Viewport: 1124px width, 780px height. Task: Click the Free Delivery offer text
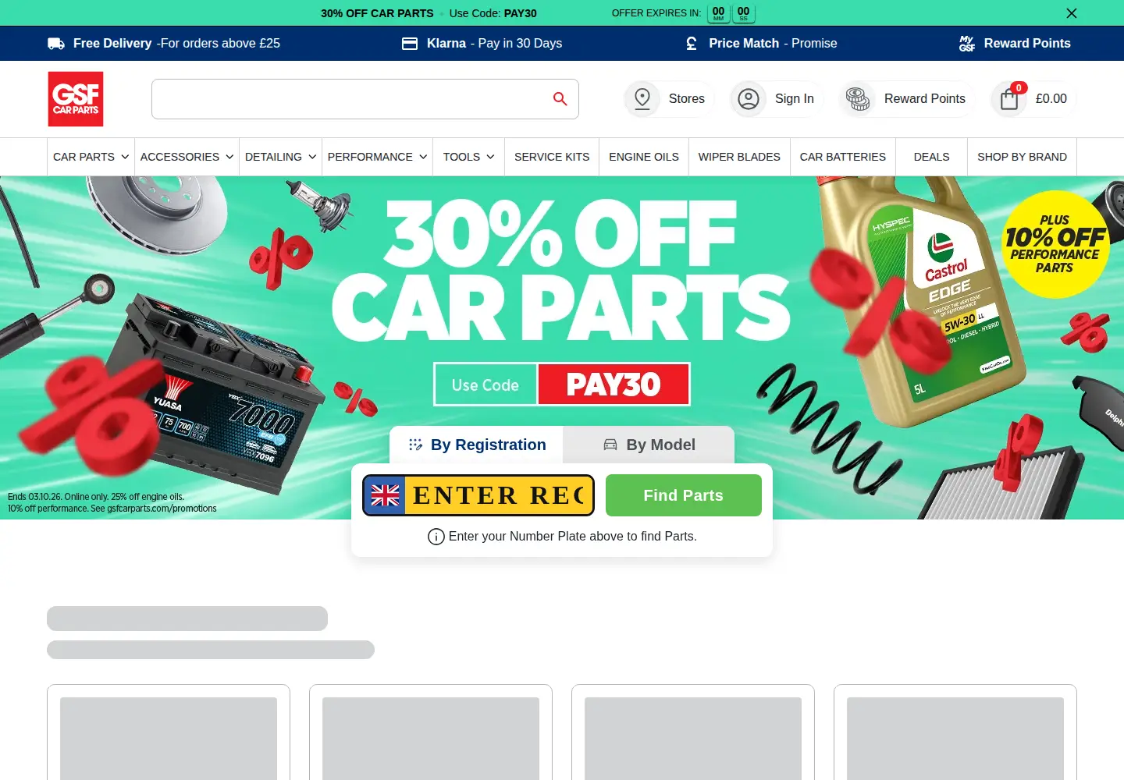(x=176, y=44)
